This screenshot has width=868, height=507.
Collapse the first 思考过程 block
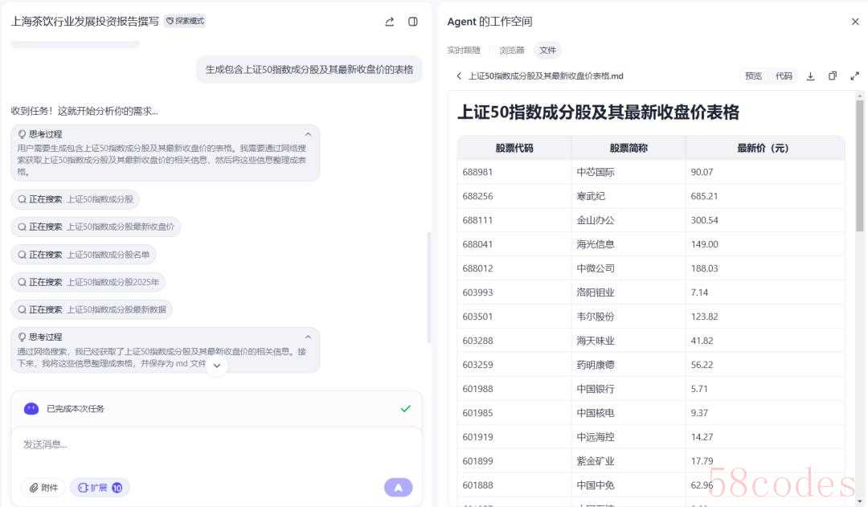pos(308,134)
